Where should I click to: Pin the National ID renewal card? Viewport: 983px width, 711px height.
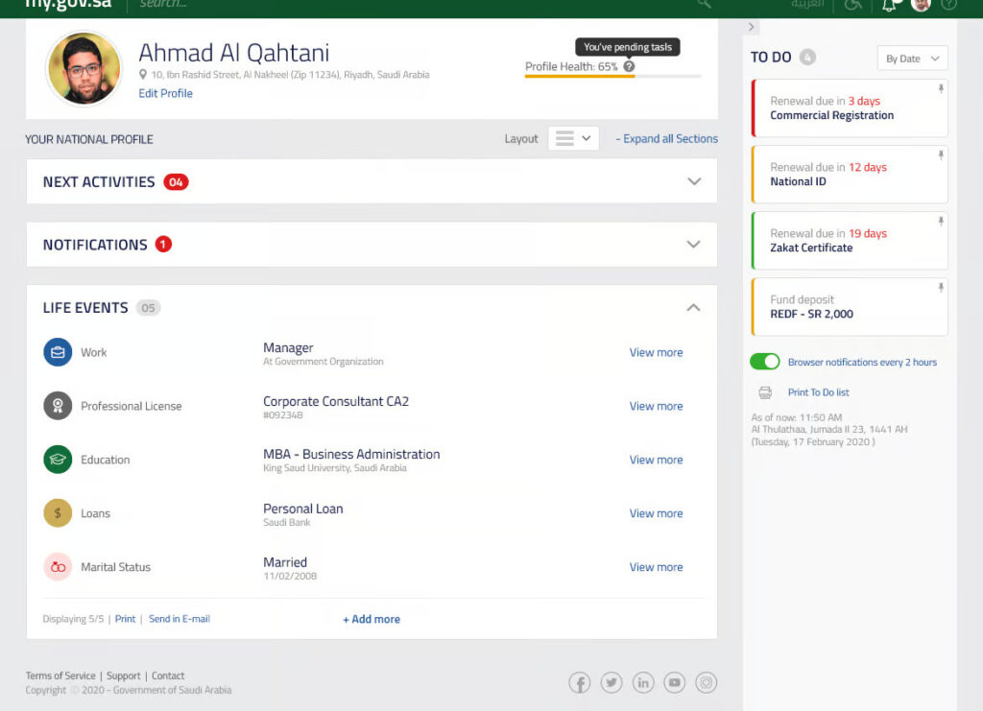coord(941,155)
